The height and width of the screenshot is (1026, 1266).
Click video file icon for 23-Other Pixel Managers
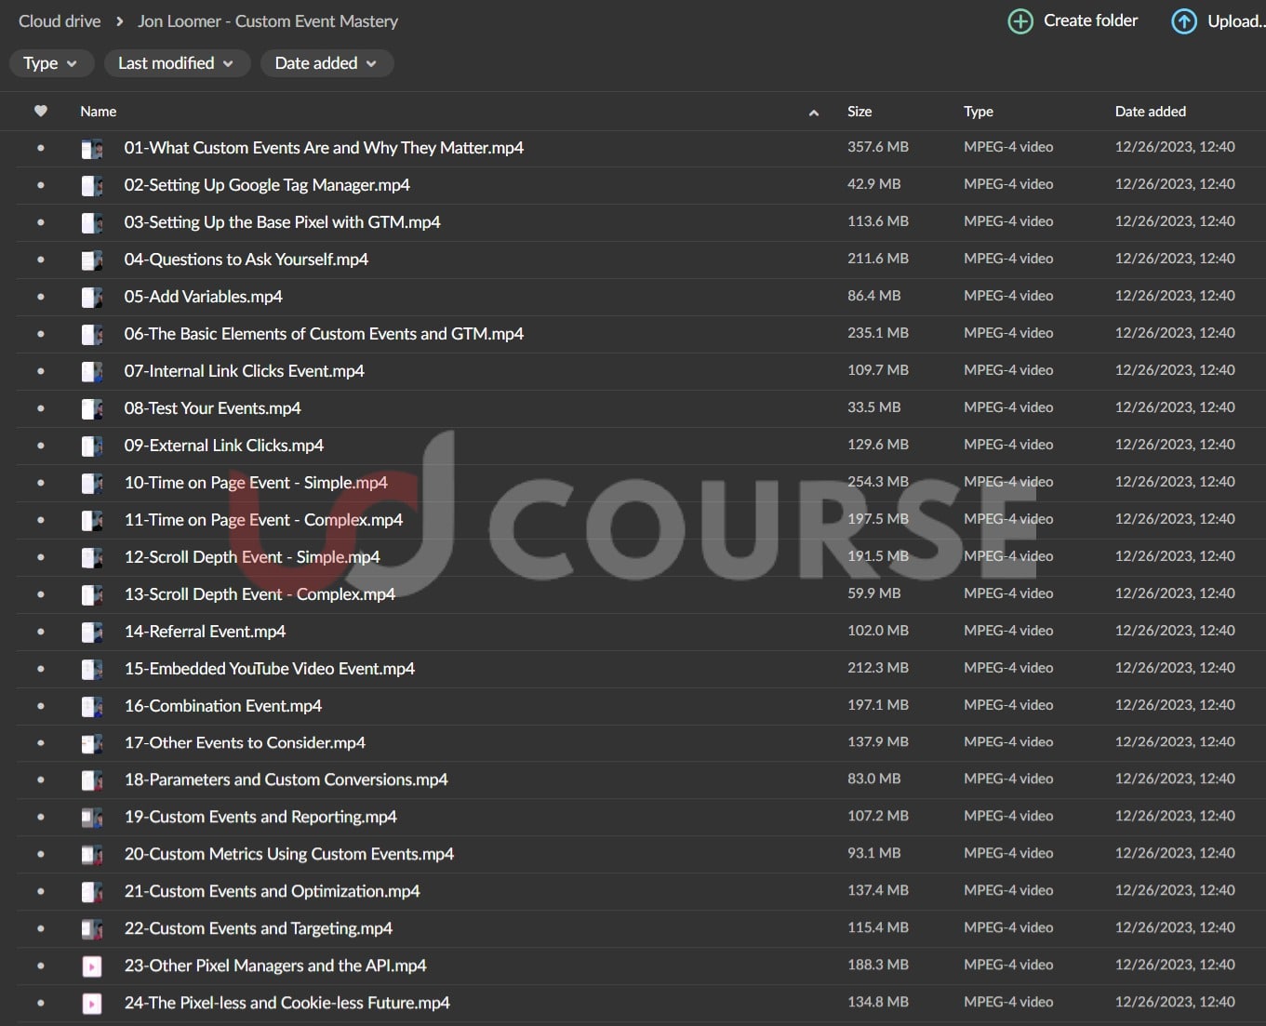pos(92,966)
